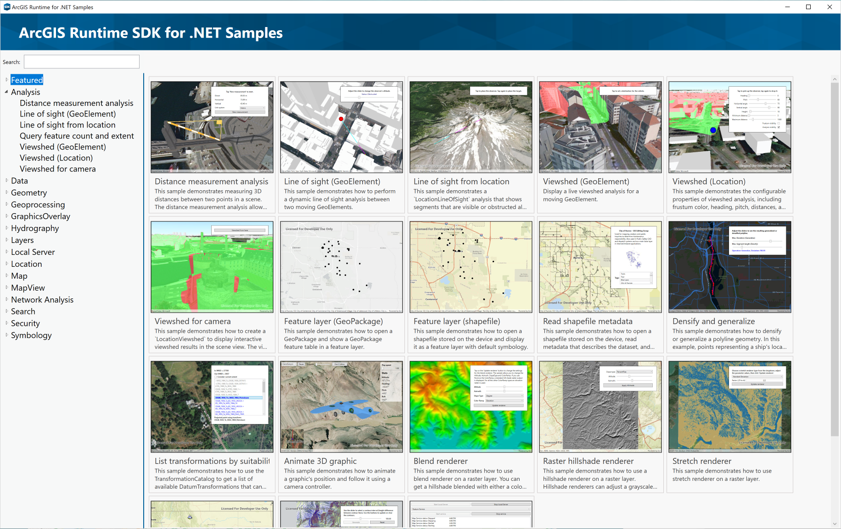Maximize the ArcGIS Runtime Samples window
This screenshot has width=841, height=529.
pyautogui.click(x=808, y=7)
